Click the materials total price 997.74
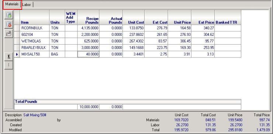The image size is (273, 134). pos(264,120)
